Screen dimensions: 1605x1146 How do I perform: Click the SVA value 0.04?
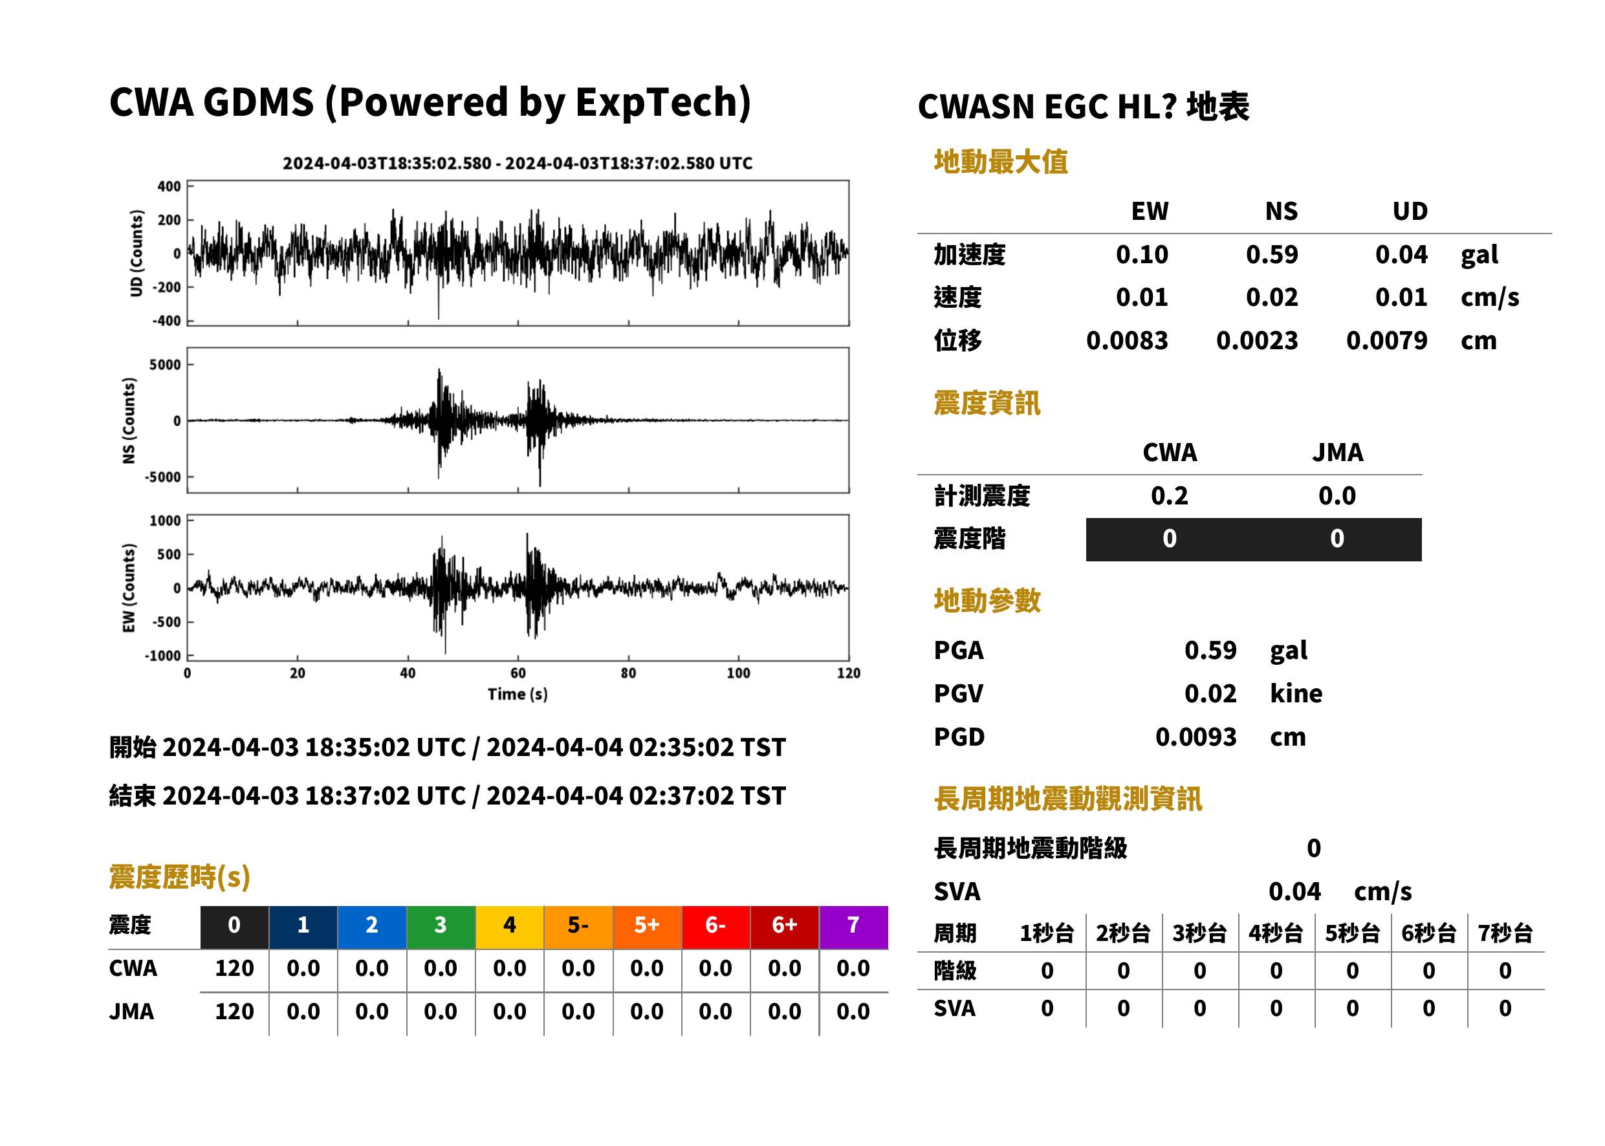coord(1294,891)
